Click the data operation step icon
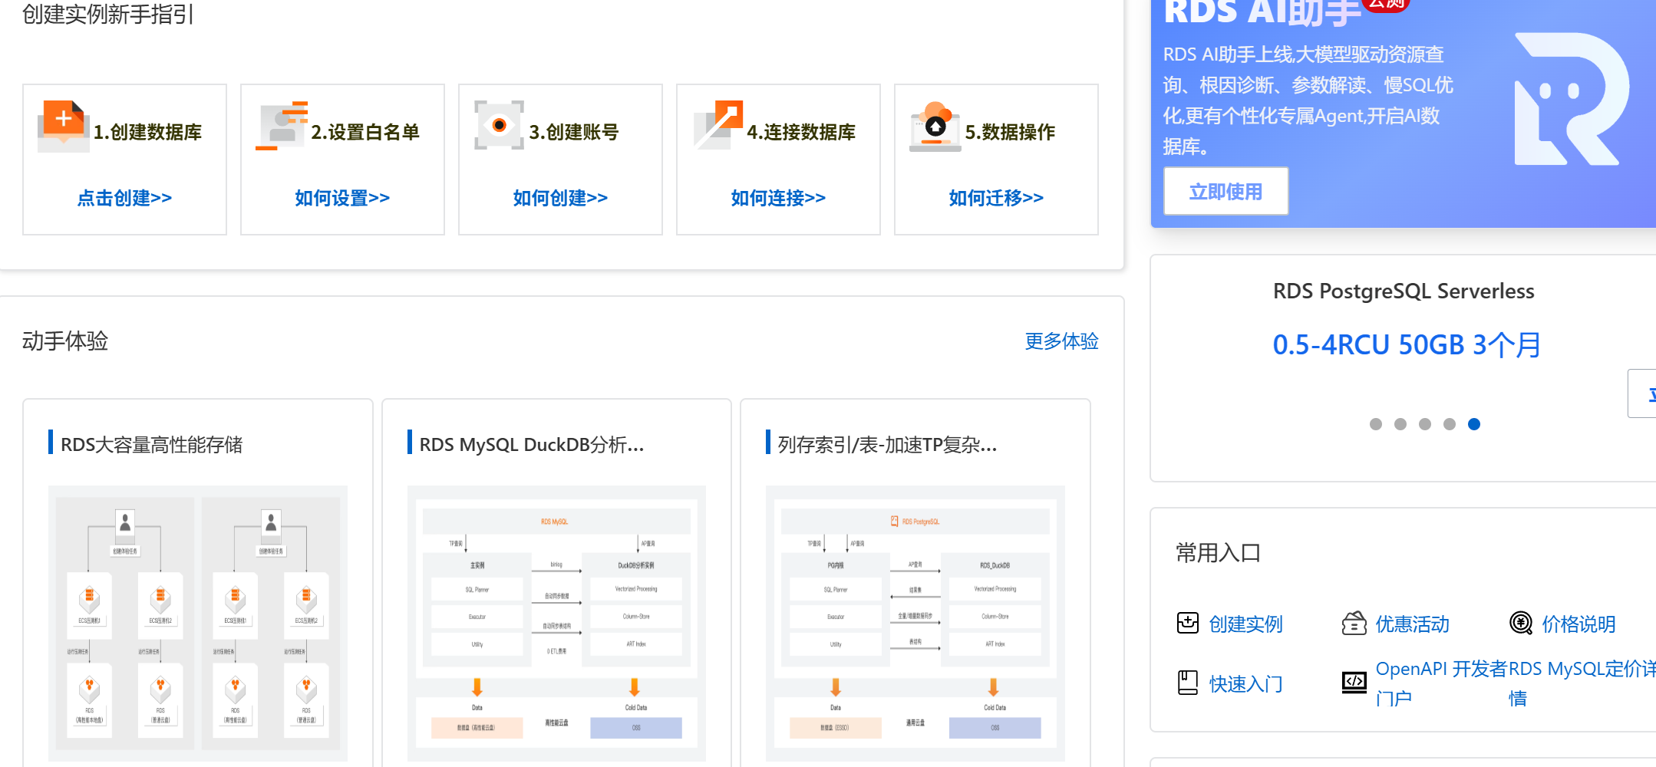 click(x=935, y=126)
